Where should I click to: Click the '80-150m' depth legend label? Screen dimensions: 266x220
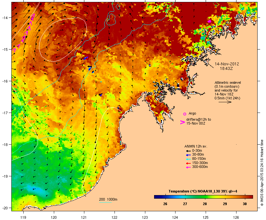point(199,159)
